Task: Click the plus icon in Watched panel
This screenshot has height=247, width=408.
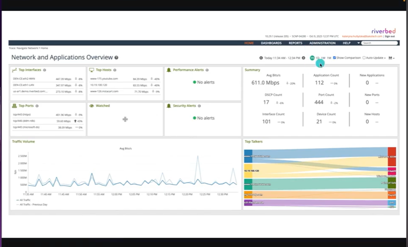Action: (x=125, y=119)
